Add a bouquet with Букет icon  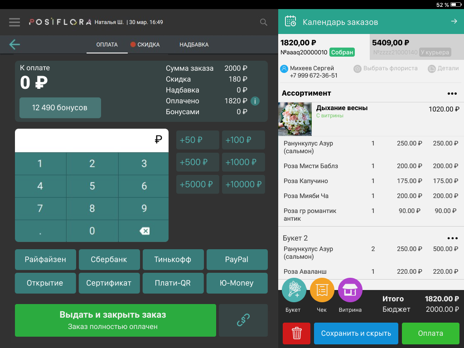(294, 290)
